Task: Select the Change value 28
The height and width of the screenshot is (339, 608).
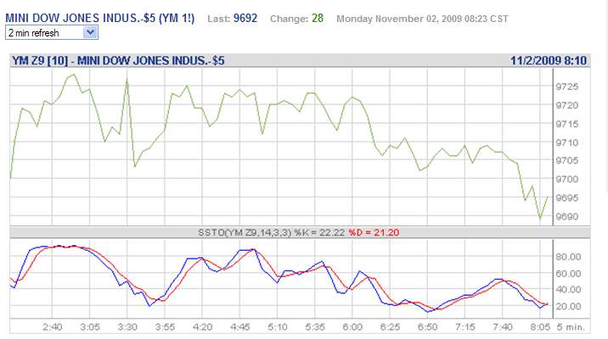Action: click(318, 18)
